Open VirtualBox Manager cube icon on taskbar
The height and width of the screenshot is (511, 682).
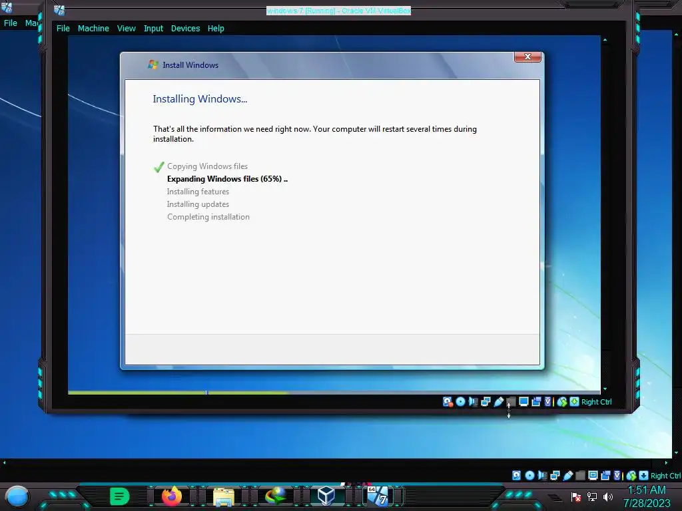[x=326, y=496]
